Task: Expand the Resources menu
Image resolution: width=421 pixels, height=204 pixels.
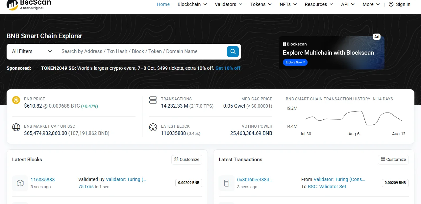Action: pyautogui.click(x=319, y=4)
